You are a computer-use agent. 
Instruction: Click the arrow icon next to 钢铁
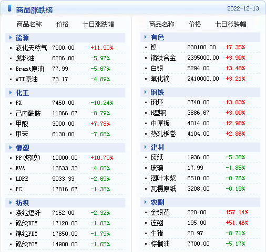pos(146,92)
